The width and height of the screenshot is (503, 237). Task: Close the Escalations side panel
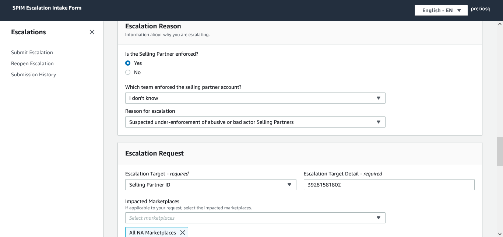click(92, 32)
